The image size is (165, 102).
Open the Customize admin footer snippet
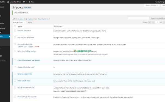coord(26,37)
